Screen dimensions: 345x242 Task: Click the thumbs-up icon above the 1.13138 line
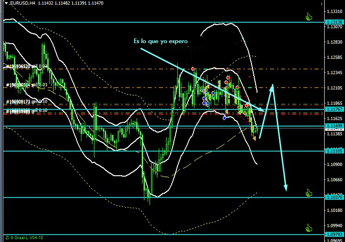coord(309,17)
